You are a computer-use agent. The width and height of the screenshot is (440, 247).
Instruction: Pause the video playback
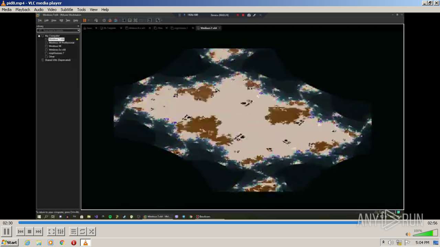pos(7,232)
